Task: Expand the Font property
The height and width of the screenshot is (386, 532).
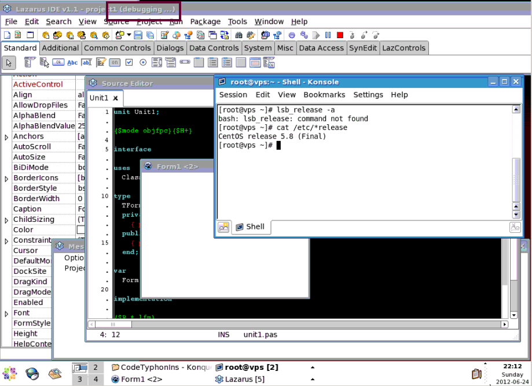Action: (x=6, y=314)
